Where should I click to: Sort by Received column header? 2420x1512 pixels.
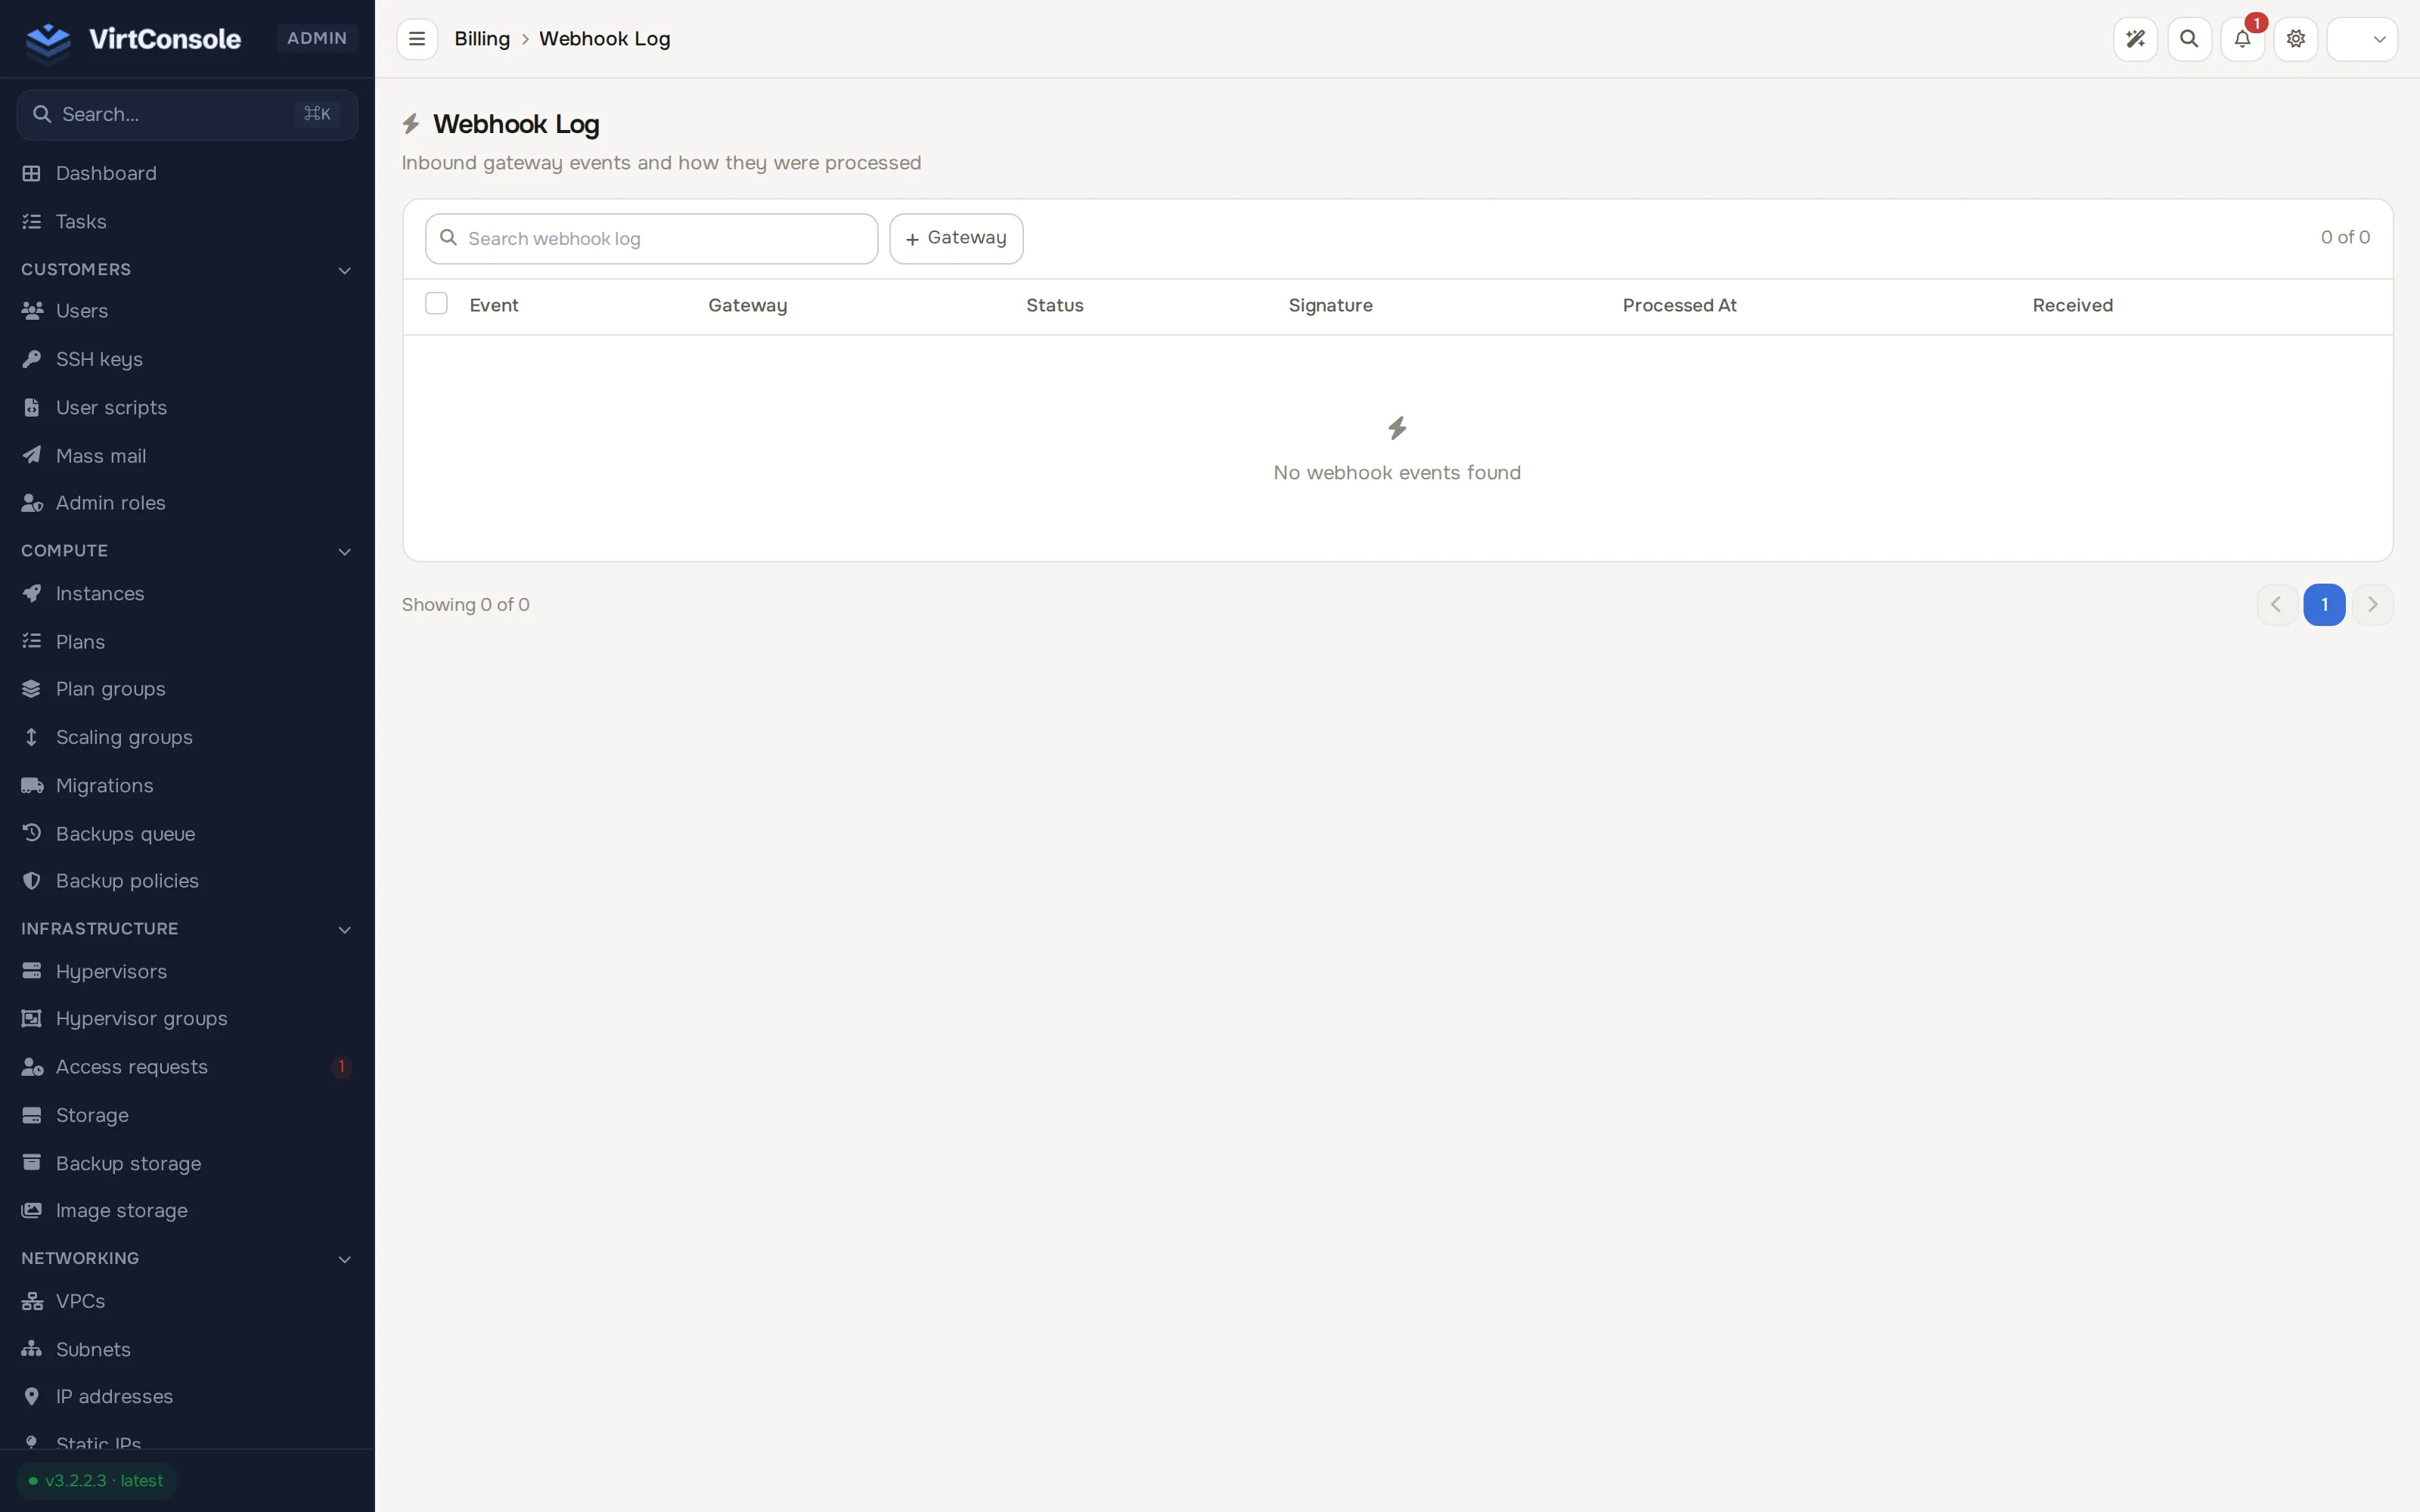tap(2072, 305)
